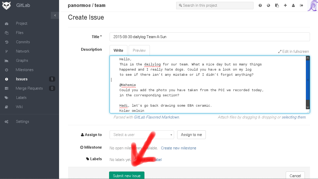Collapse the left sidebar with chevron
Screen dimensions: 318x179
point(55,15)
